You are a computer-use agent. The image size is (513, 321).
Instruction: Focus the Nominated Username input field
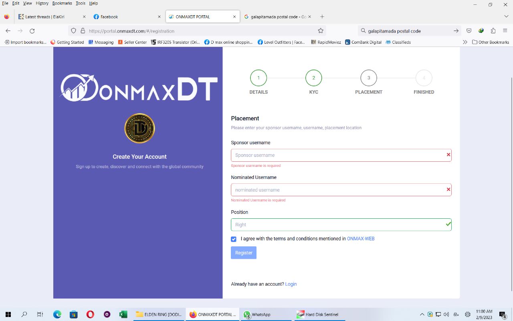341,190
